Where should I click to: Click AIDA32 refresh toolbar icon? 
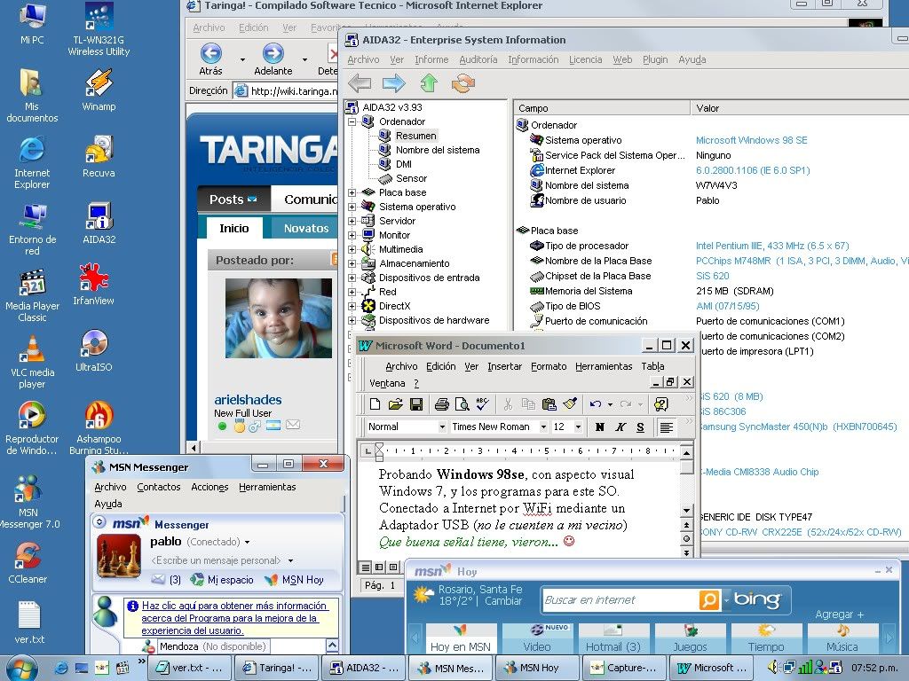(x=463, y=83)
